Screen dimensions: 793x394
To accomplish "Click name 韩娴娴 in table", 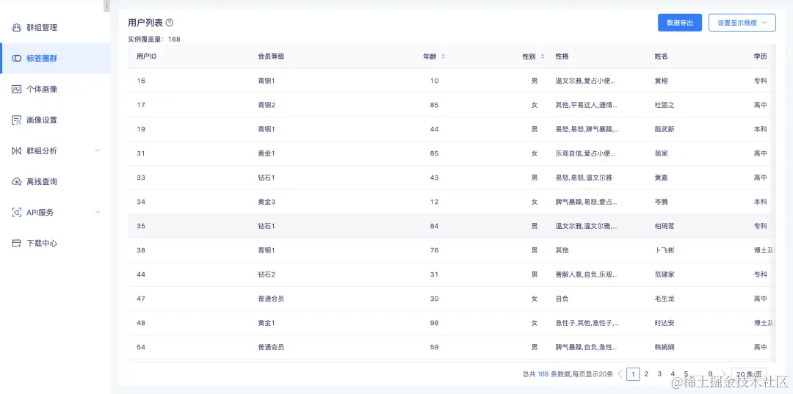I will [665, 348].
